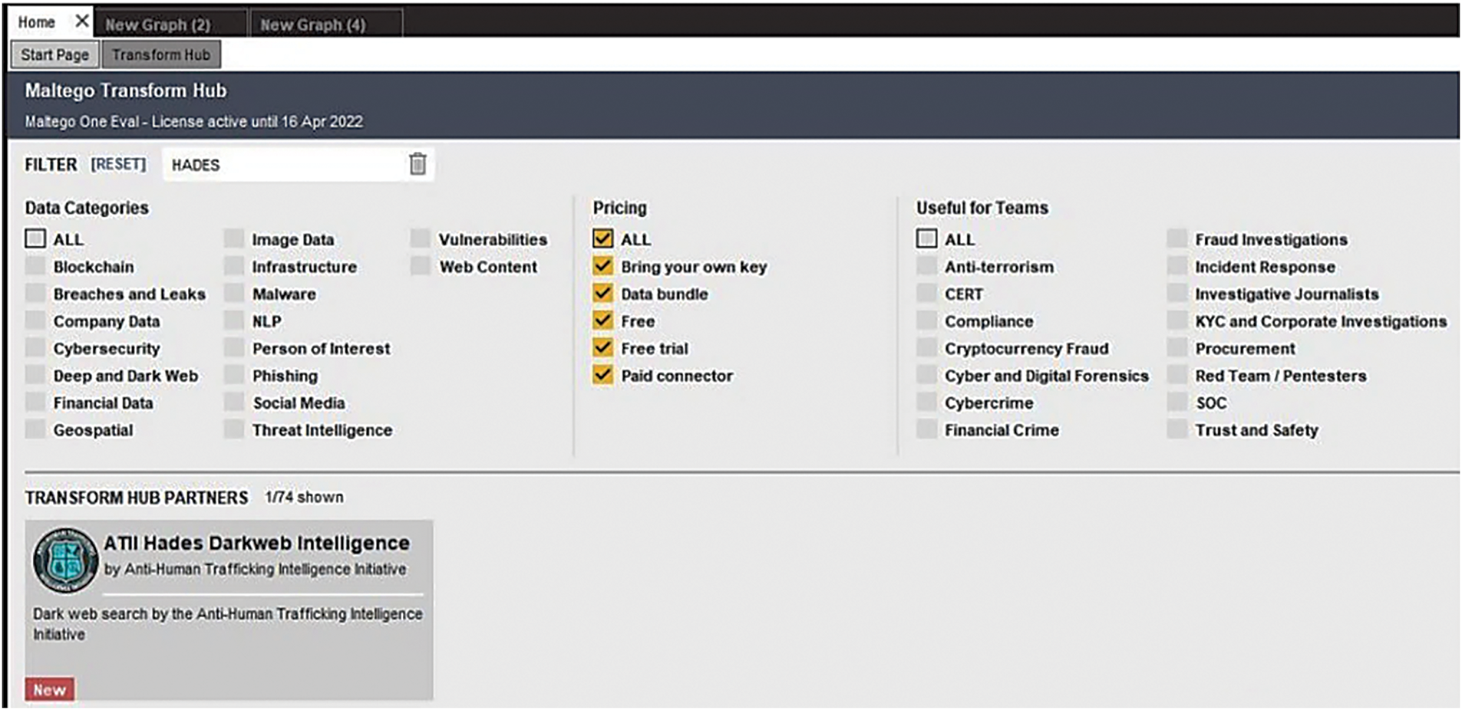Click the ATII Hades partner logo

click(65, 560)
